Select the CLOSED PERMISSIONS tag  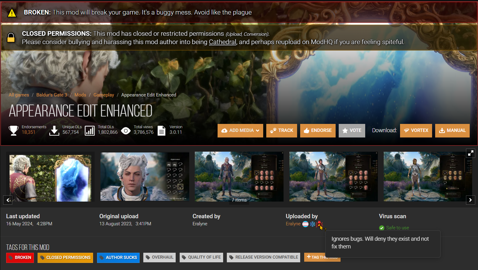[65, 257]
